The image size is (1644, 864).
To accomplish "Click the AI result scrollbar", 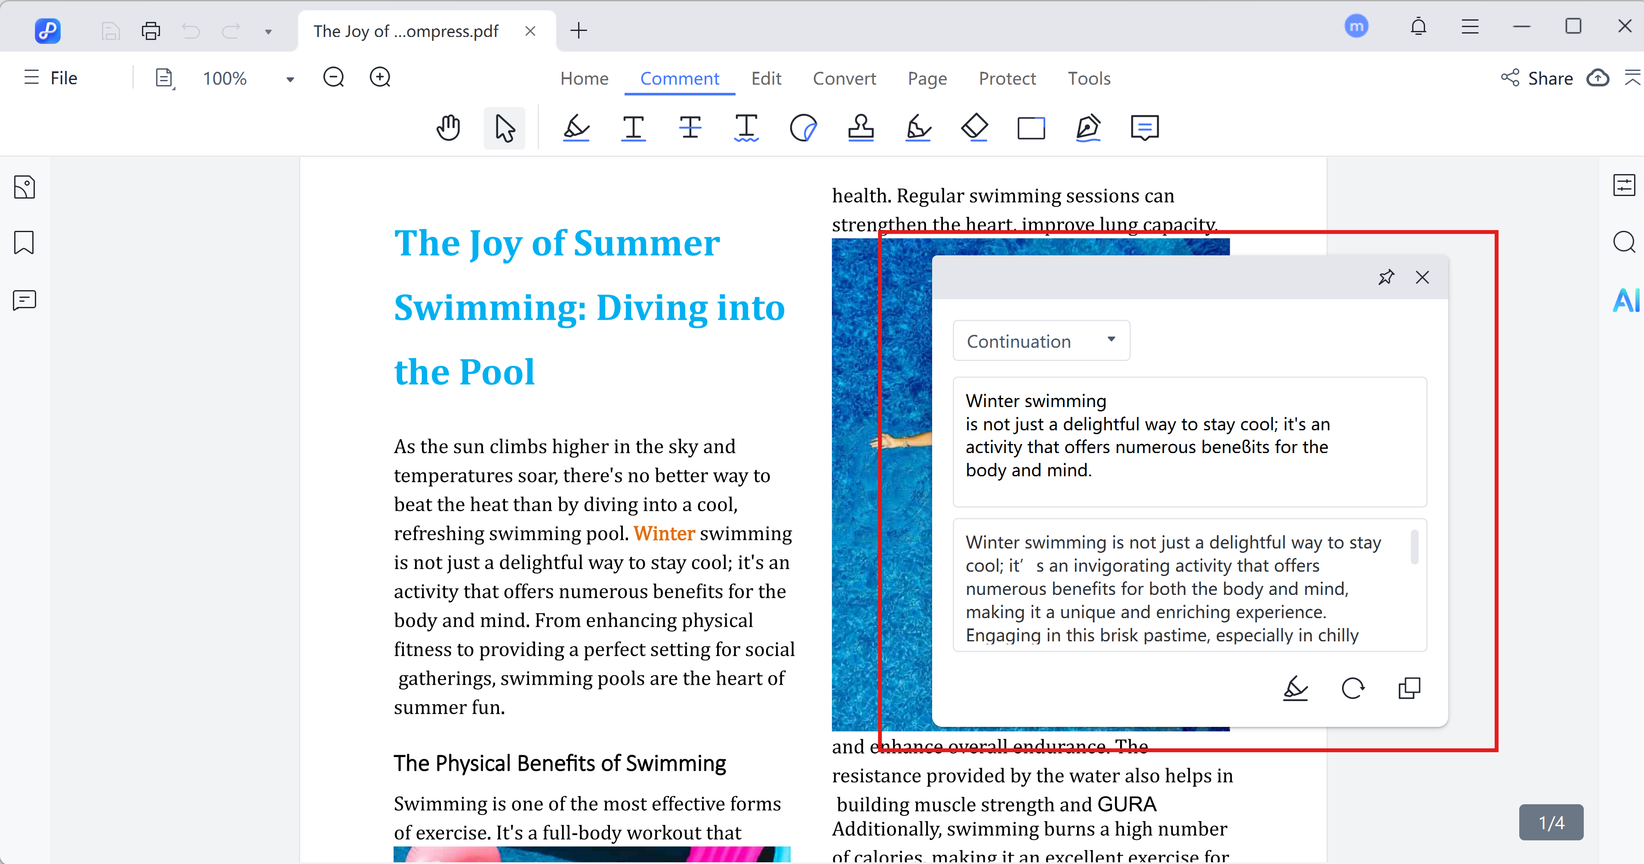I will 1414,547.
